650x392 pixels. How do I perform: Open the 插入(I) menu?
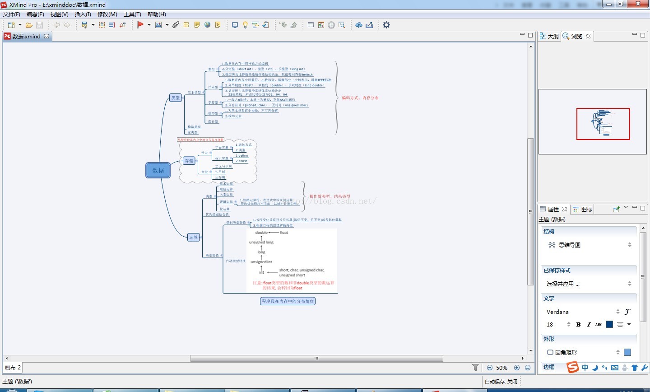pyautogui.click(x=83, y=14)
